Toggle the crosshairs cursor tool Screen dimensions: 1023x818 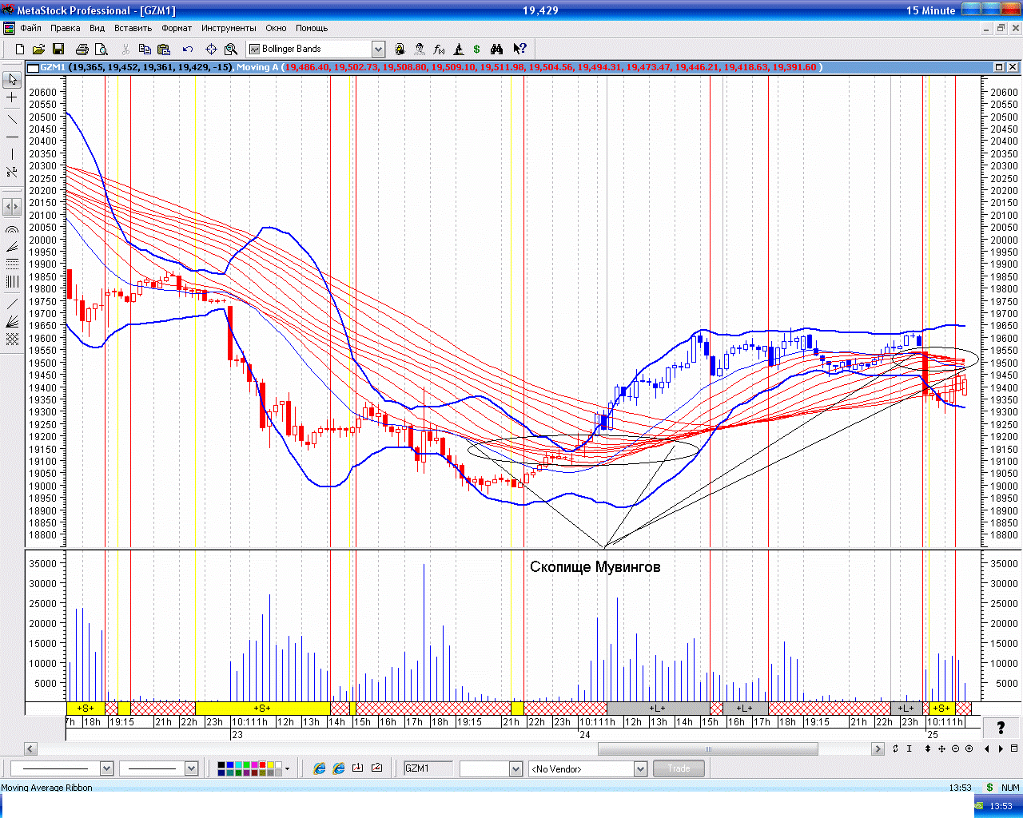point(12,97)
